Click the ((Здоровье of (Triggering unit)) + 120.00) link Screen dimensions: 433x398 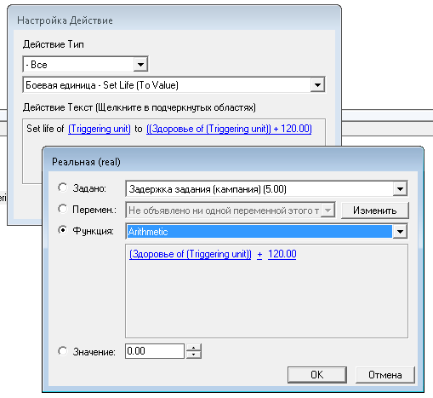pyautogui.click(x=229, y=129)
